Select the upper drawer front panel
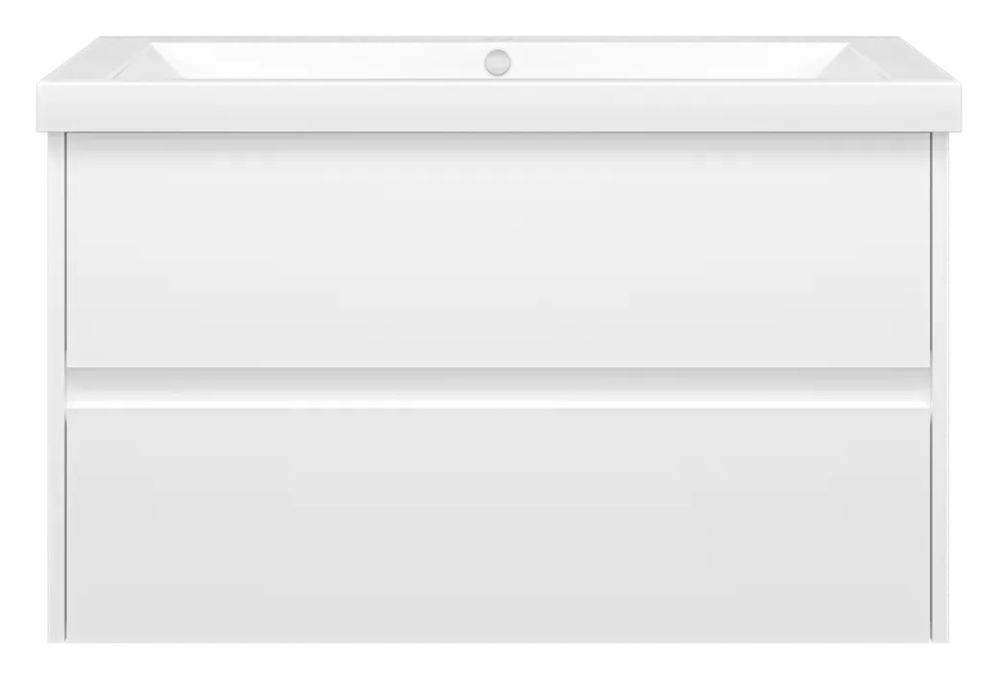 (x=498, y=250)
